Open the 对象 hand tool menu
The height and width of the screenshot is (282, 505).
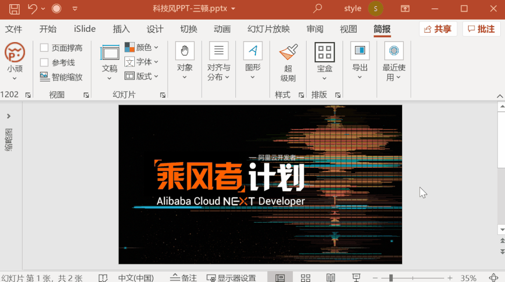(x=185, y=61)
